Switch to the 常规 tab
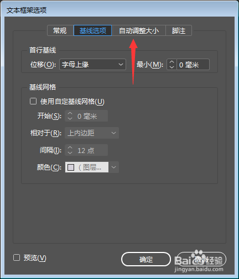Viewport: 239px width, 279px height. 60,30
